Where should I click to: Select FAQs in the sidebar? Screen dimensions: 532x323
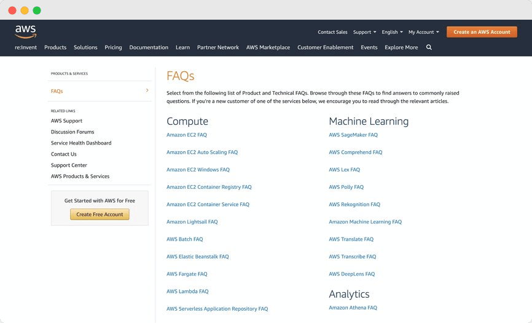coord(57,91)
